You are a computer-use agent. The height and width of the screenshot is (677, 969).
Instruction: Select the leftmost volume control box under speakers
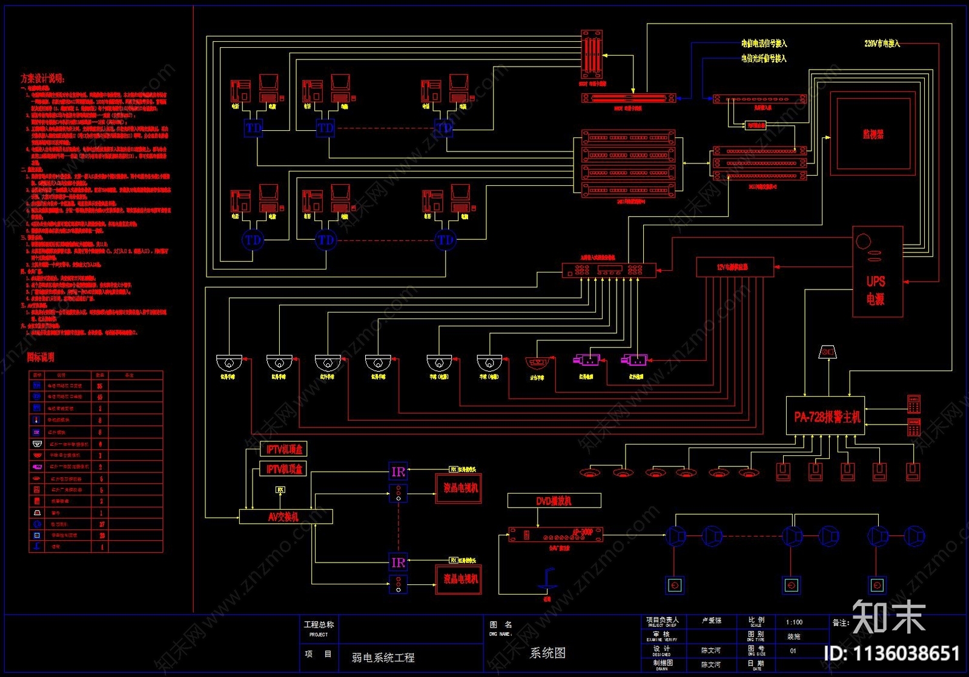[675, 585]
